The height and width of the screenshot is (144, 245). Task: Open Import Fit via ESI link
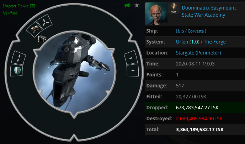pos(19,6)
